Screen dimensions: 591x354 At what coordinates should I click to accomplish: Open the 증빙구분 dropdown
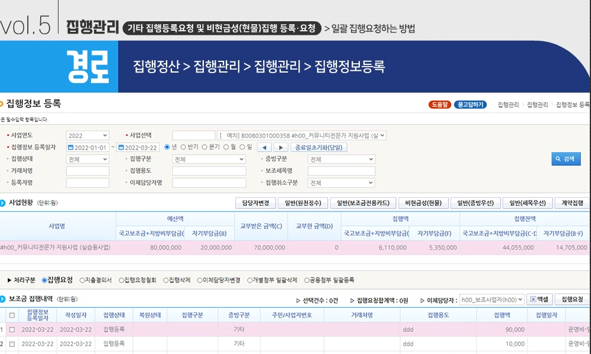click(x=341, y=159)
